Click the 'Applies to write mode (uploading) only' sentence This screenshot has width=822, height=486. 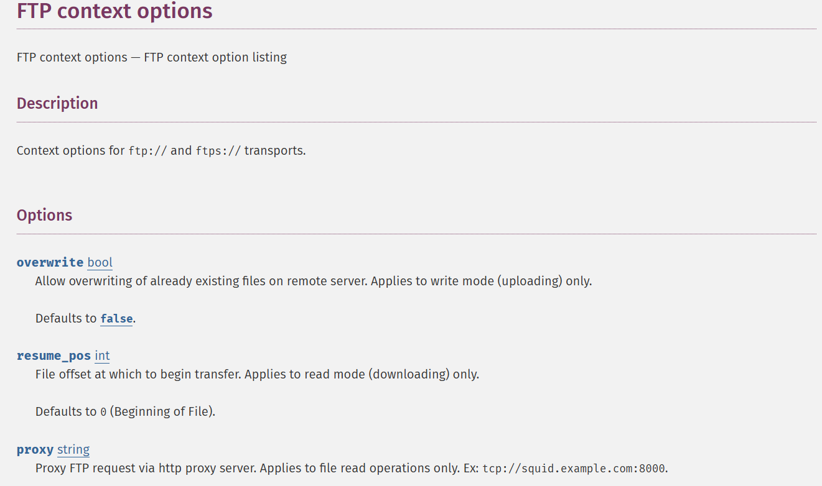point(482,281)
